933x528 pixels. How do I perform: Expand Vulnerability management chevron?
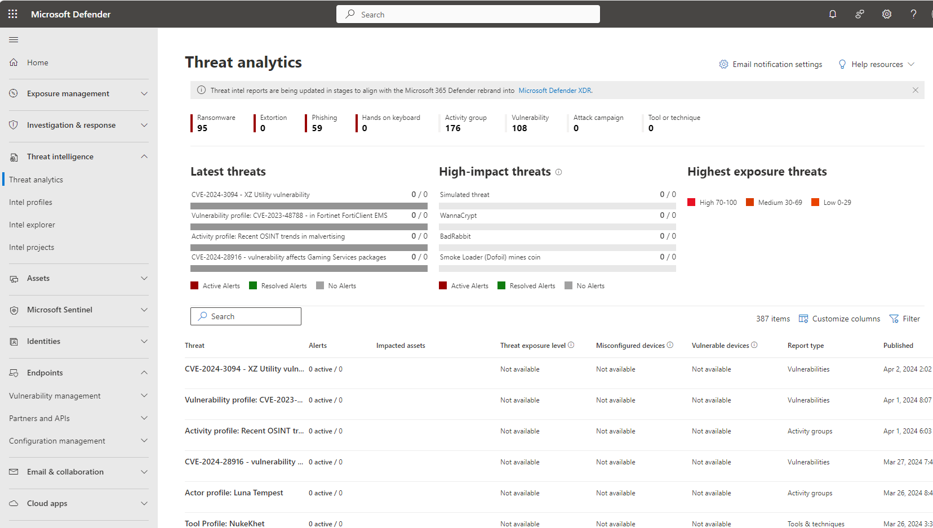144,396
